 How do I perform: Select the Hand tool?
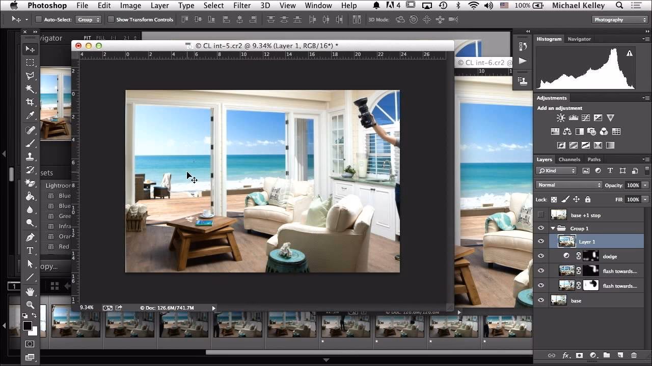coord(30,291)
